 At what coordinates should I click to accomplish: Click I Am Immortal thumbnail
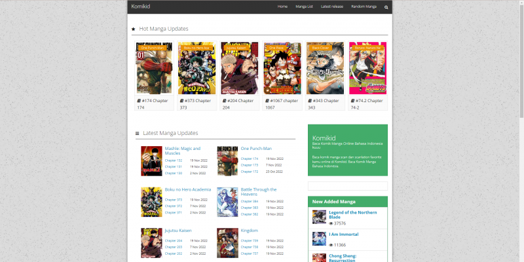319,238
